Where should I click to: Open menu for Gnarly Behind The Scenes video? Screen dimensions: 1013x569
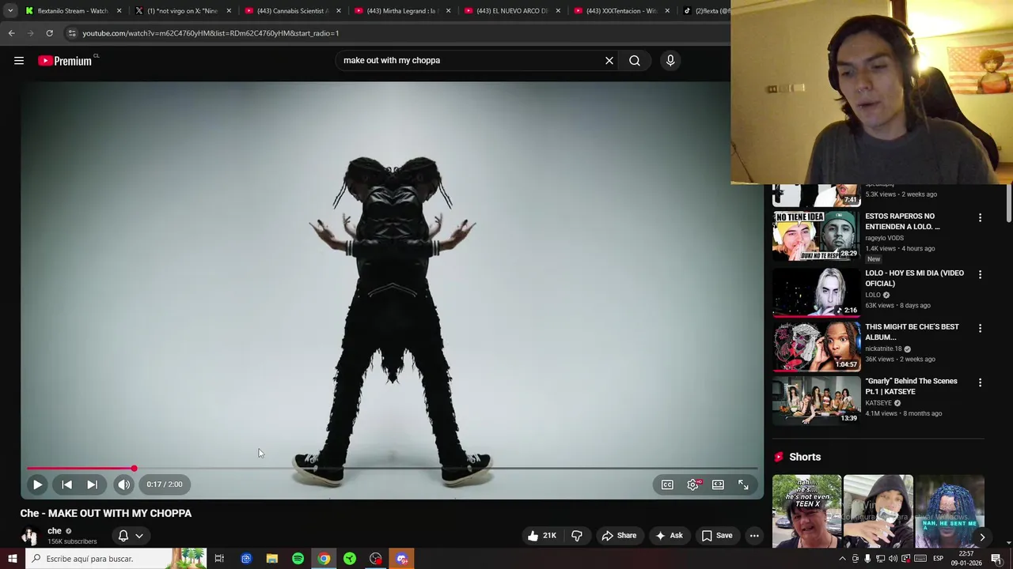[x=980, y=382]
